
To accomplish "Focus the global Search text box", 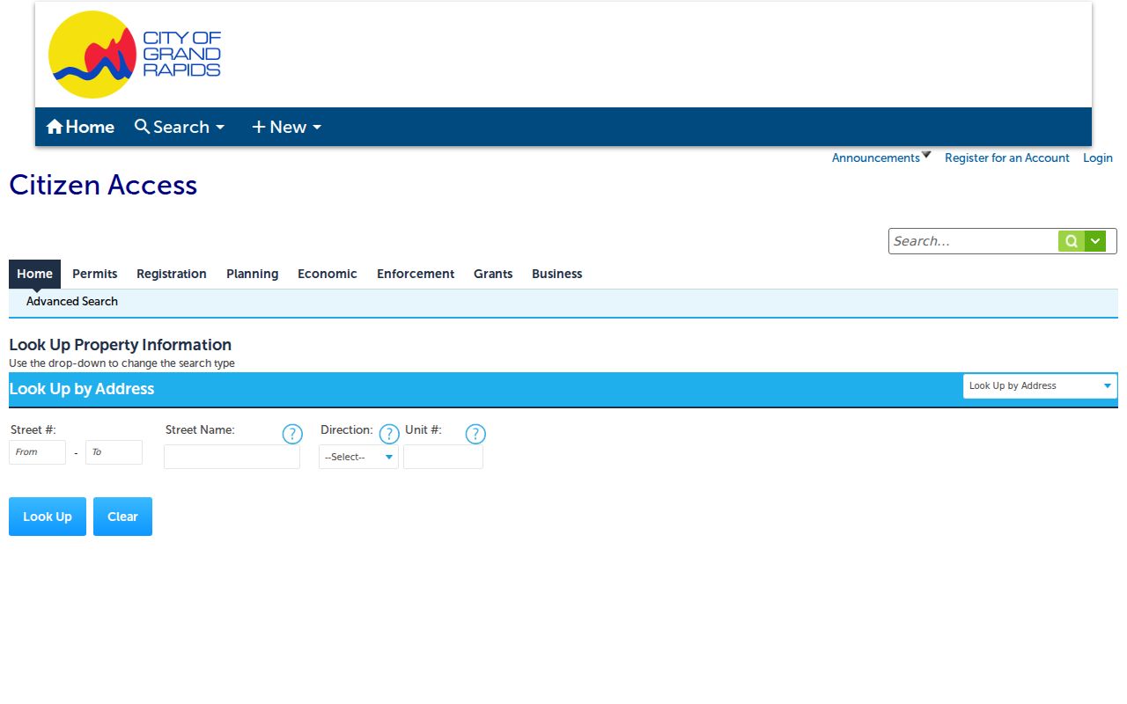I will [x=974, y=241].
